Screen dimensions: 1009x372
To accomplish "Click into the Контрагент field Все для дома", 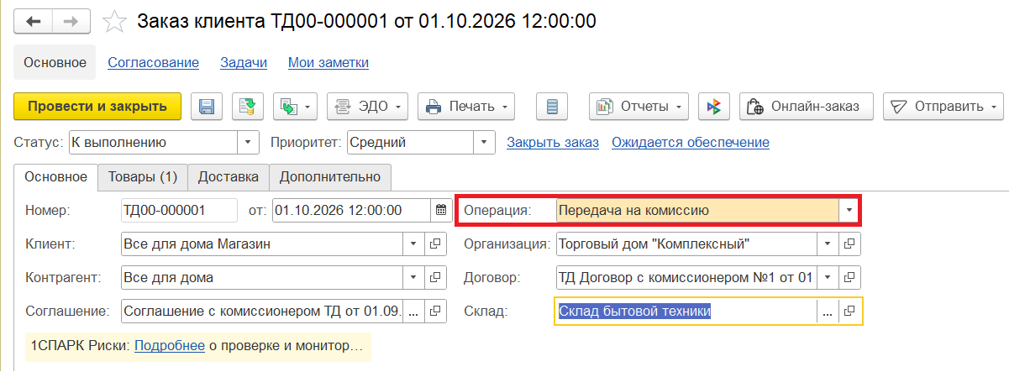I will (262, 277).
